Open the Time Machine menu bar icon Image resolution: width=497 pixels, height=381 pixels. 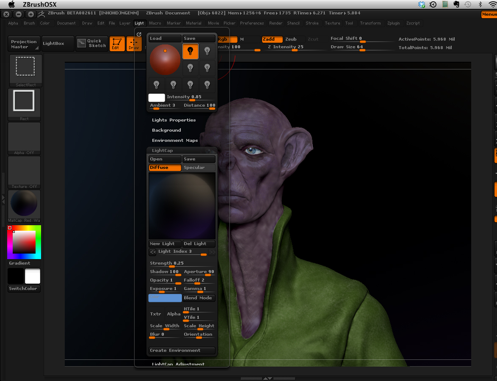tap(467, 4)
